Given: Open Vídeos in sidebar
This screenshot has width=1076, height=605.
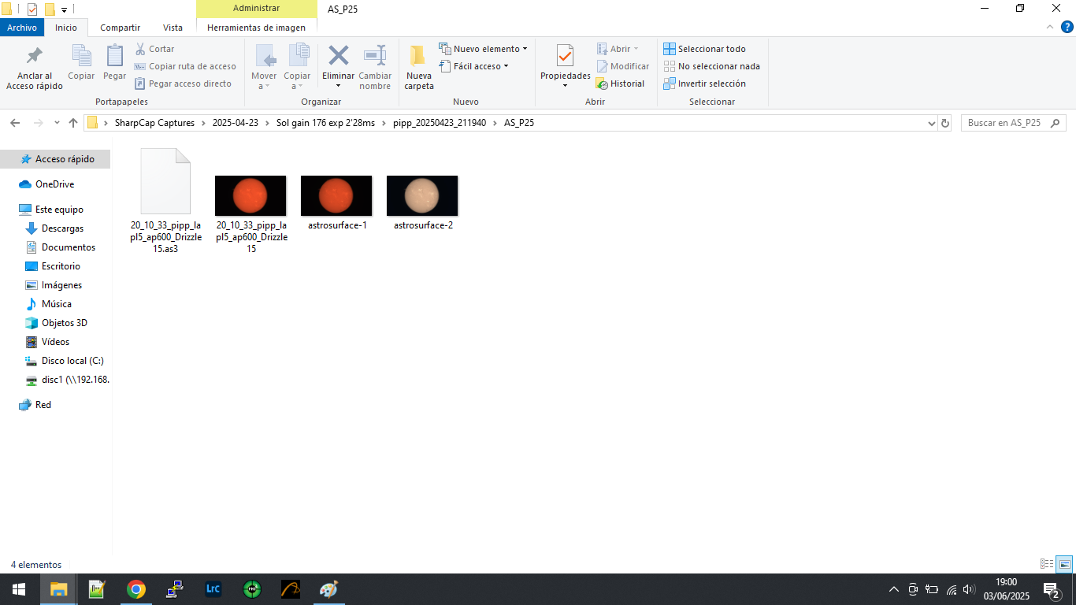Looking at the screenshot, I should pos(55,342).
